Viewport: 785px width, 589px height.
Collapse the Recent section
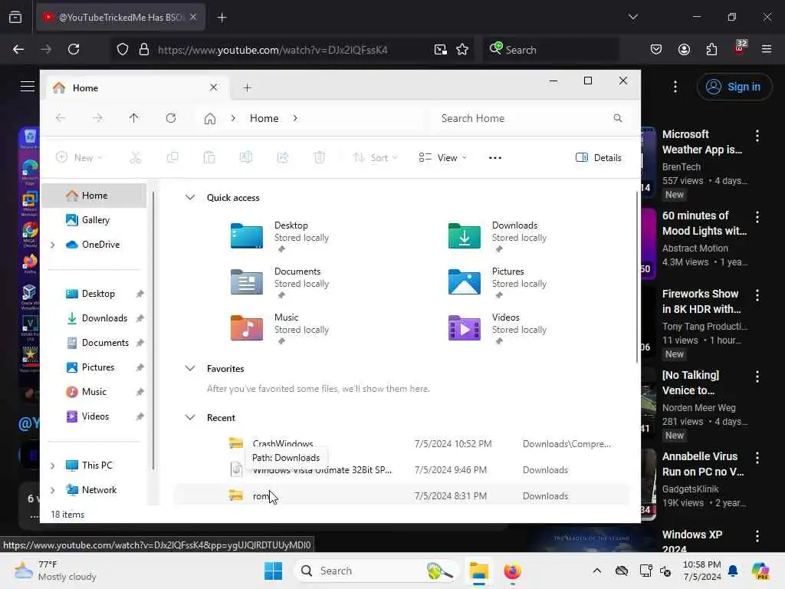pos(190,418)
